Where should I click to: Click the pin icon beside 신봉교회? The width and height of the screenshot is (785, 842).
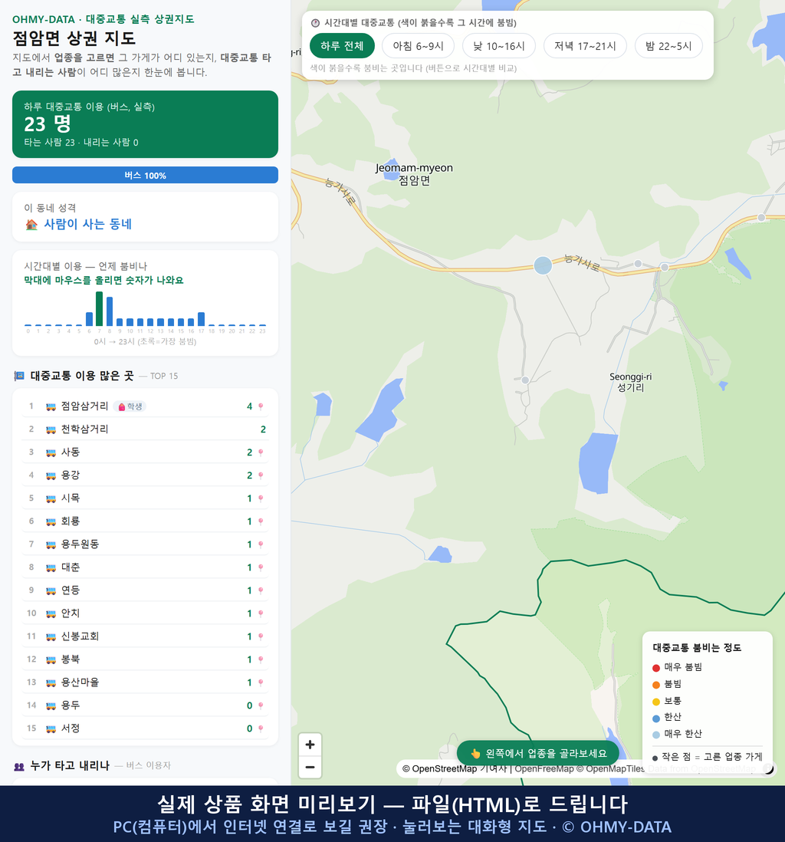pos(261,637)
